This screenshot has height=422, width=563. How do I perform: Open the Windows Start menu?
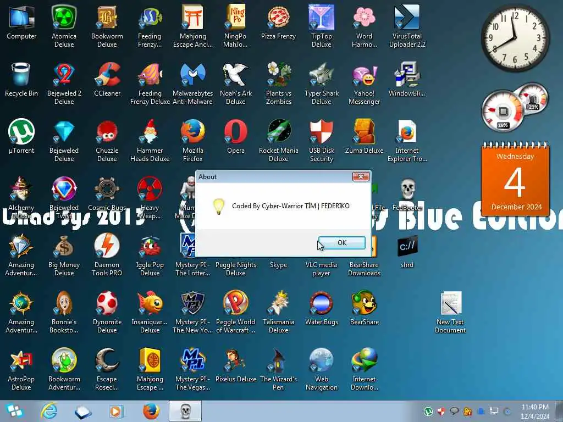click(14, 411)
